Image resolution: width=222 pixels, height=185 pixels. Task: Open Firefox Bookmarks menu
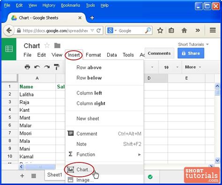coord(70,6)
